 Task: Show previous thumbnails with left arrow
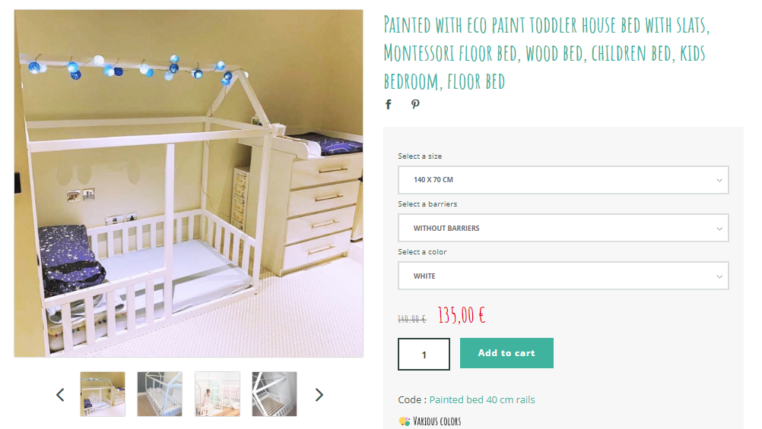60,395
